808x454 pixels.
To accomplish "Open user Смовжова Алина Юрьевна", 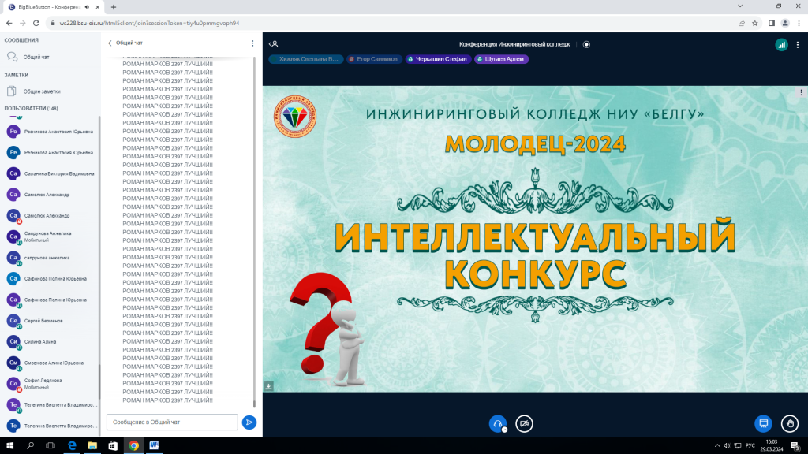I will (x=50, y=363).
